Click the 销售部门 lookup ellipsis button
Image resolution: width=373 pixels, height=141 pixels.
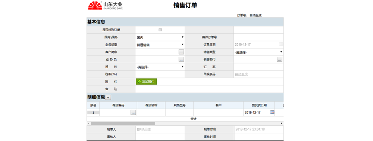point(279,59)
